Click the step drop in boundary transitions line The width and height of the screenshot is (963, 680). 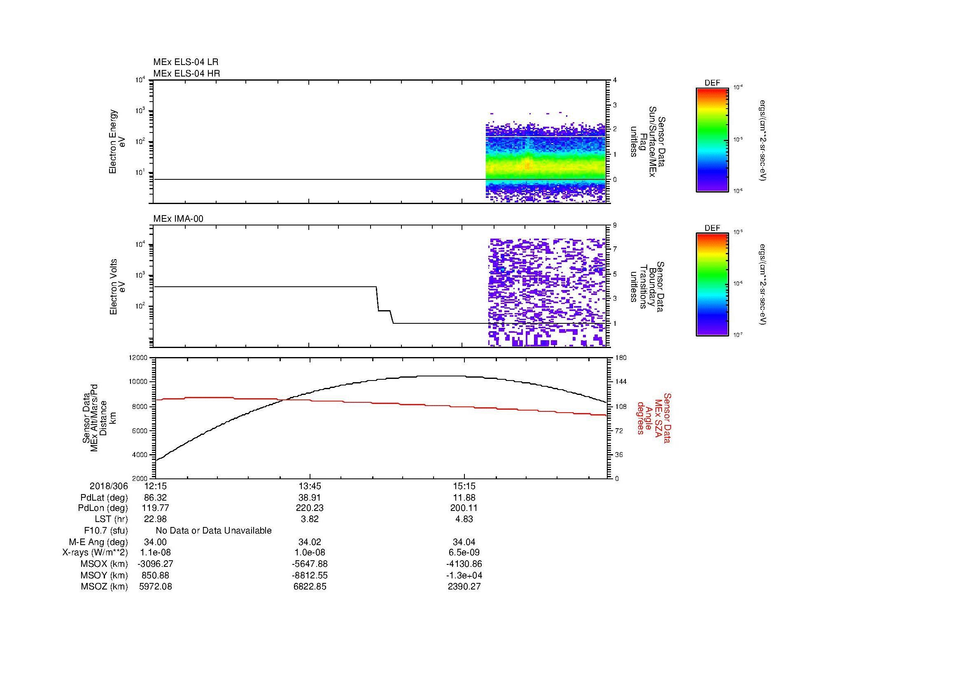click(x=385, y=305)
